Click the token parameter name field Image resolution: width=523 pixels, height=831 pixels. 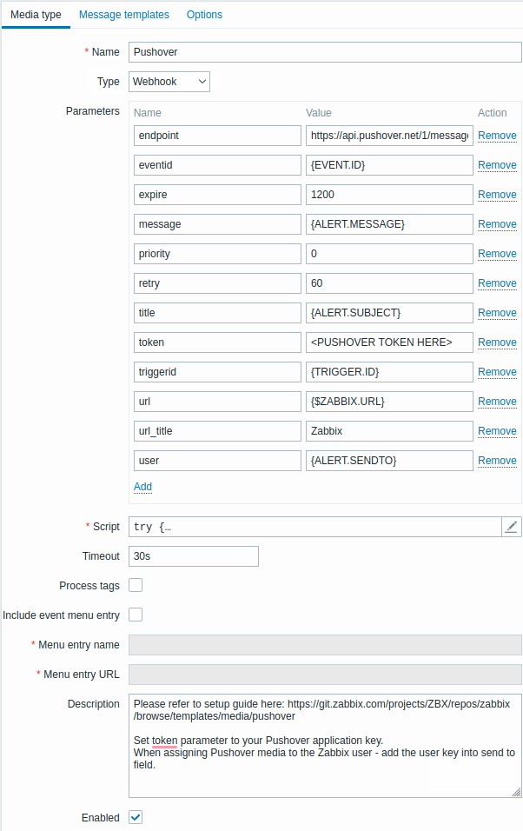pyautogui.click(x=217, y=342)
